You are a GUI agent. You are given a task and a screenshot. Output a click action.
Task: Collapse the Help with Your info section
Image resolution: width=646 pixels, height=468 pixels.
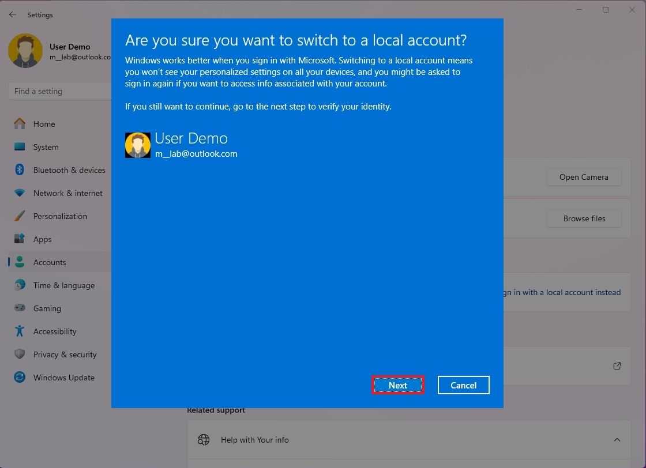click(617, 439)
